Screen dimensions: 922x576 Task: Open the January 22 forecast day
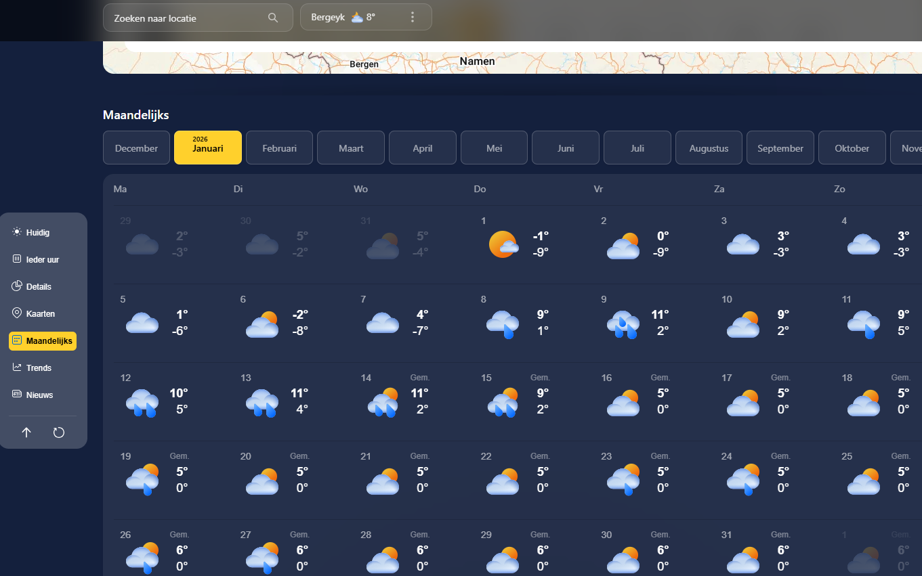point(532,480)
